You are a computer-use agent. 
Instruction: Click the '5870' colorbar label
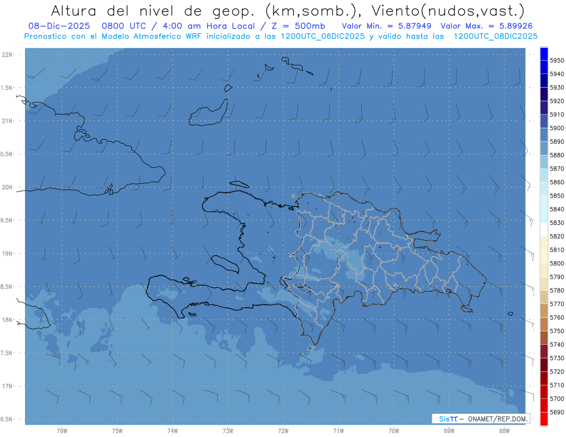557,169
